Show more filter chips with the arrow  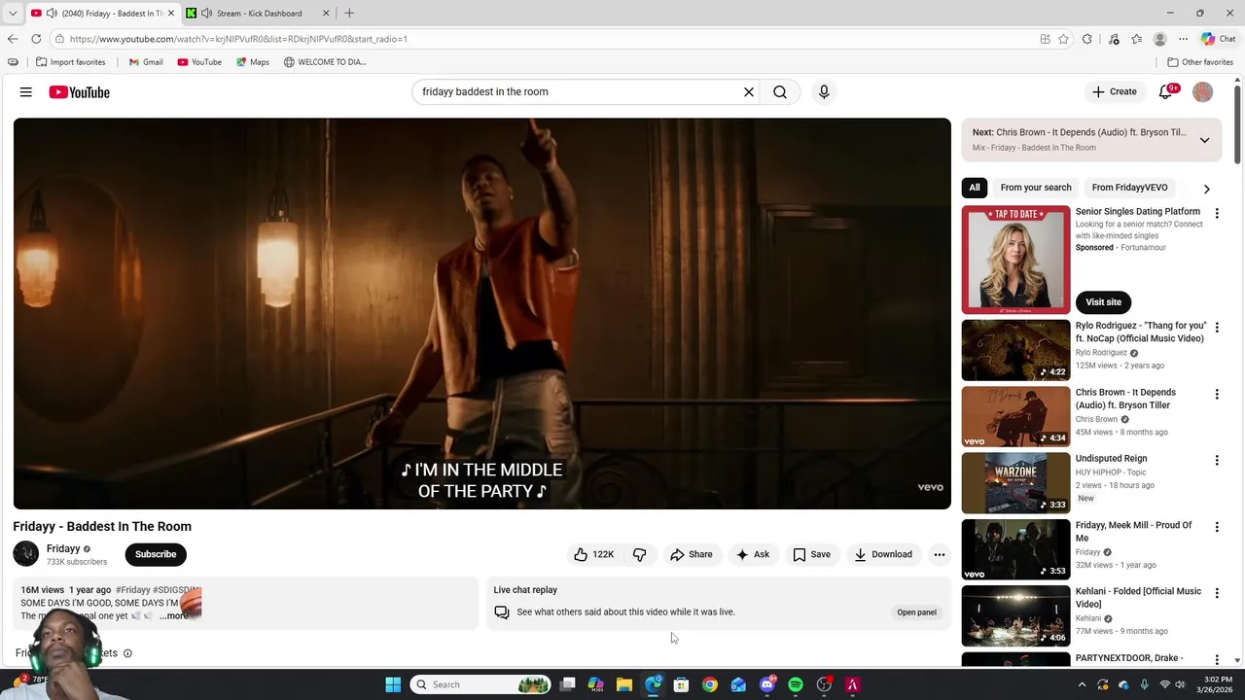coord(1207,189)
